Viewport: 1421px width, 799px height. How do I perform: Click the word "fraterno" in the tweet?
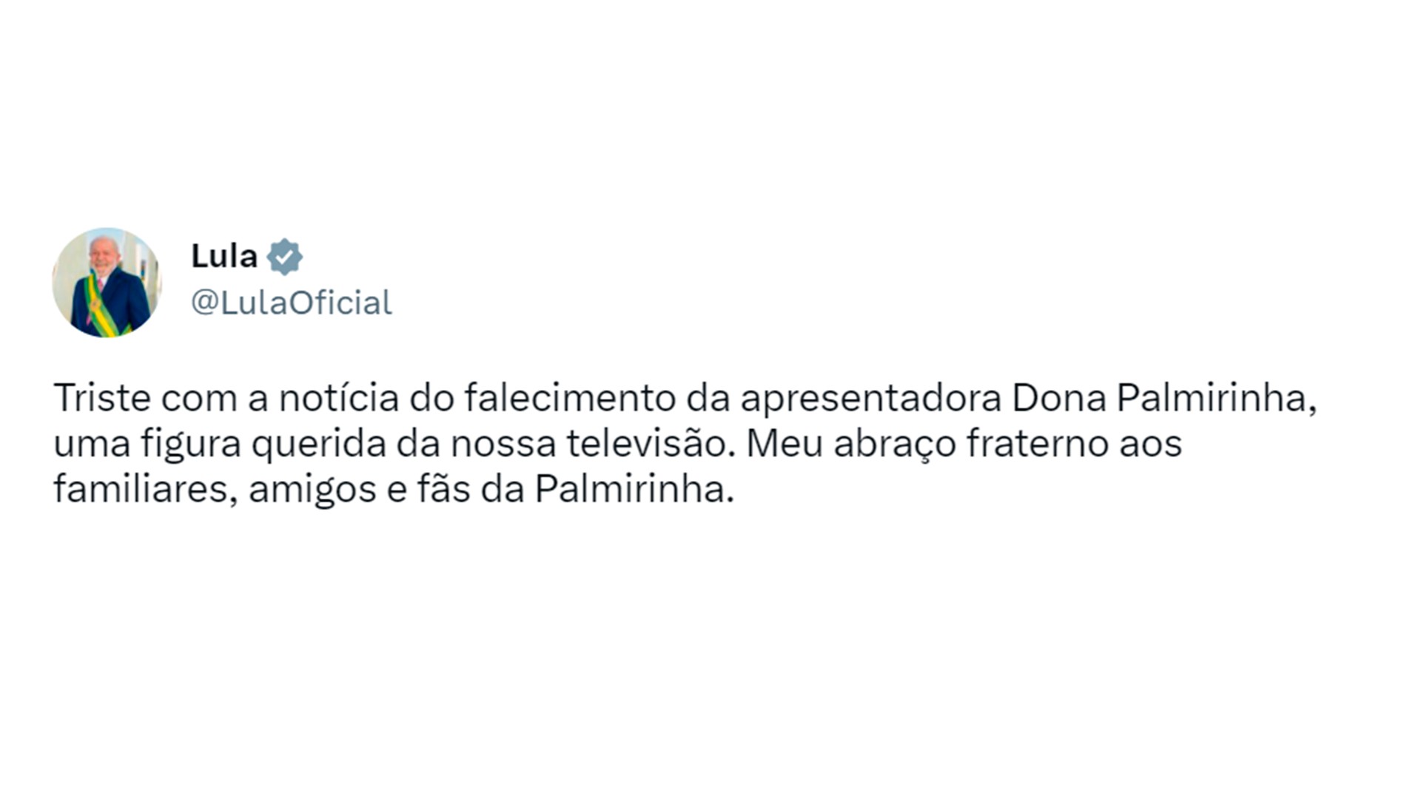[x=1037, y=444]
